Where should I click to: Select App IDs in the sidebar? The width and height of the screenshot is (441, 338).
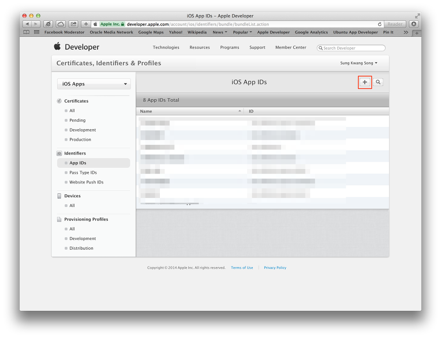[94, 163]
